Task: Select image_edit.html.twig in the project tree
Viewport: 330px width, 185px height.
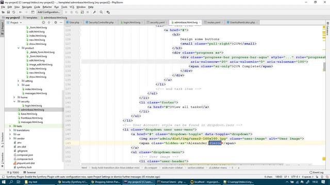Action: tap(41, 65)
